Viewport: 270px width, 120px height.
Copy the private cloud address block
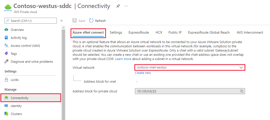(242, 91)
